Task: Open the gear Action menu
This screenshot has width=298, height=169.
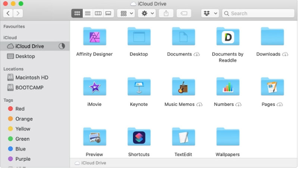Action: point(147,13)
